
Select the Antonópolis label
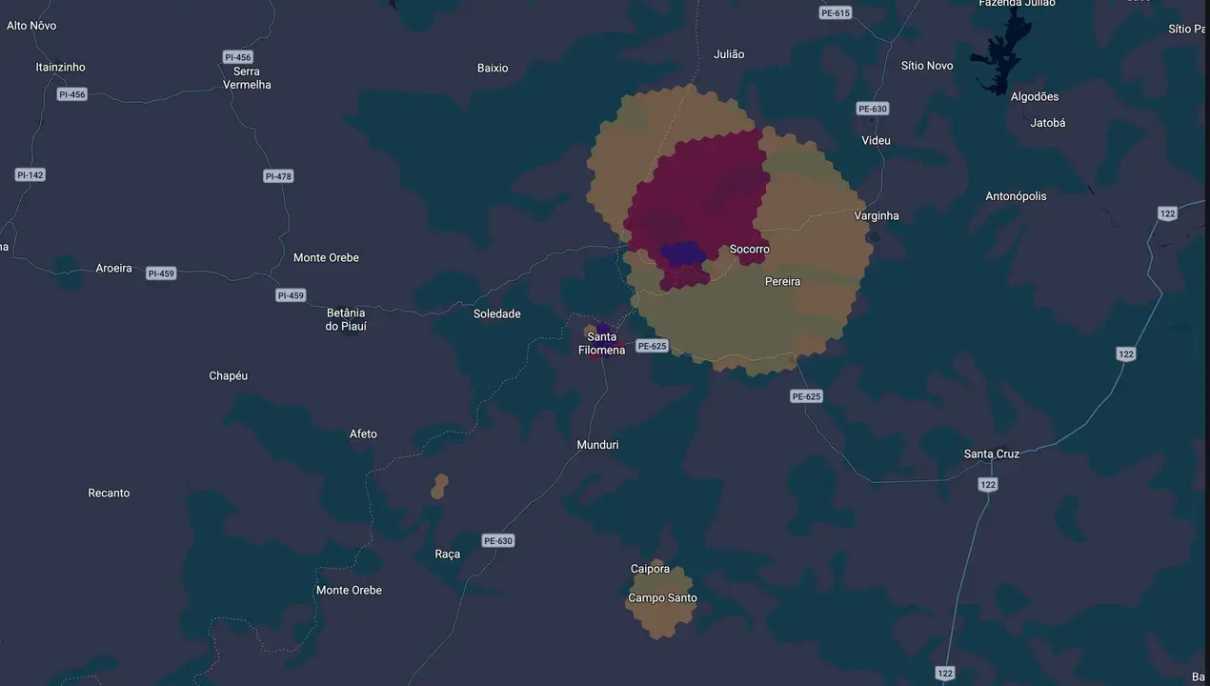click(x=1016, y=196)
